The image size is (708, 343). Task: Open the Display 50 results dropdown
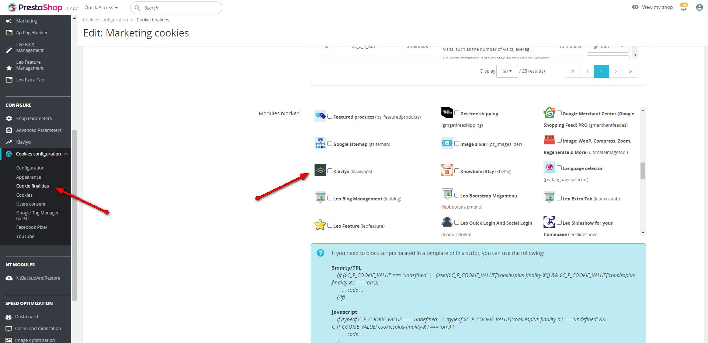[x=507, y=71]
